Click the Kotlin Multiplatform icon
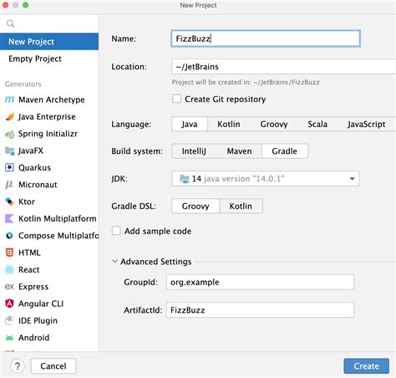Image resolution: width=396 pixels, height=378 pixels. coord(9,218)
